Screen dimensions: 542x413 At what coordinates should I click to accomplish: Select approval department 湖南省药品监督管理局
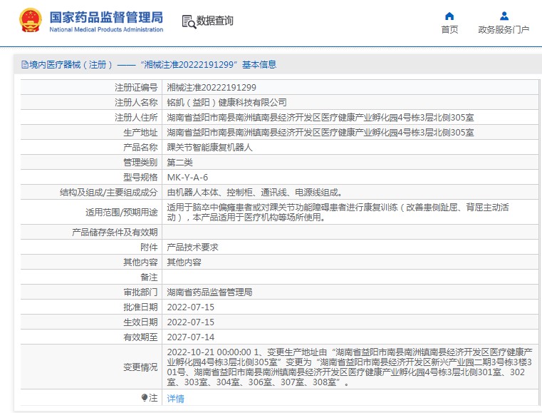(x=209, y=292)
